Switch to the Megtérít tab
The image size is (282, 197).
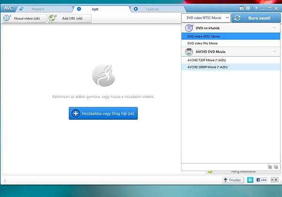pos(44,9)
